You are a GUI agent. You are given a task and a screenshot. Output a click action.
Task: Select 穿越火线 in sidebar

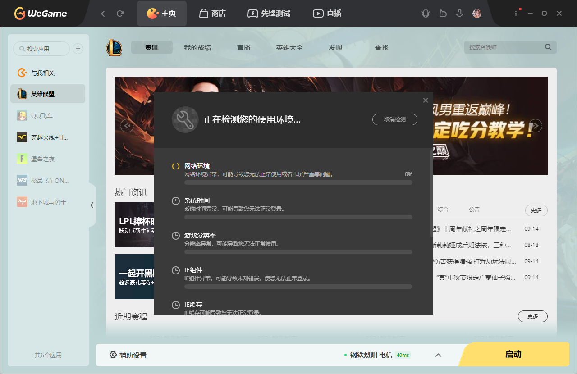click(48, 137)
